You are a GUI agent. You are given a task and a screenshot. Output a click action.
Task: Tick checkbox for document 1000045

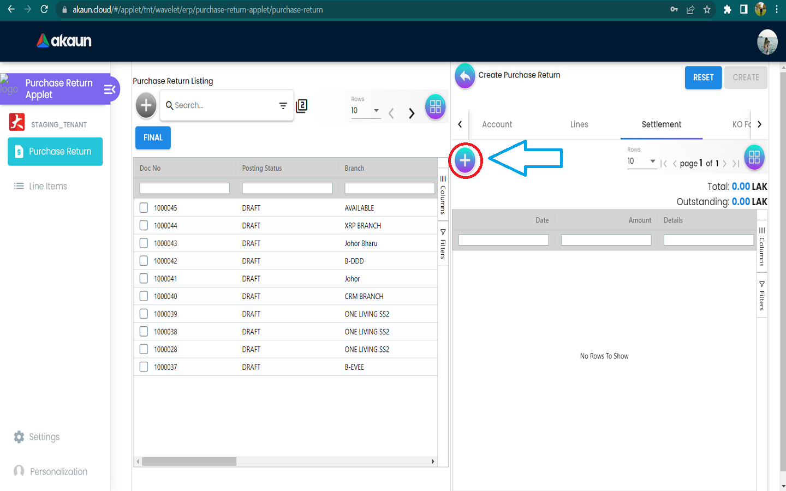pos(144,208)
